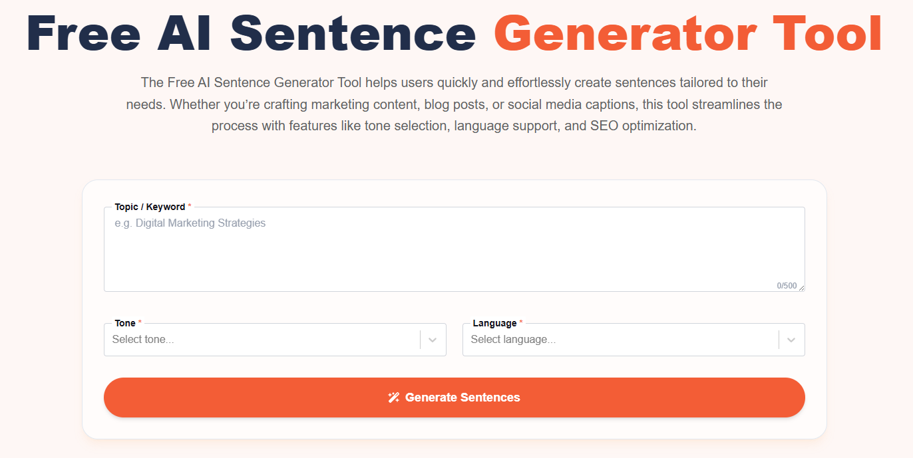Image resolution: width=913 pixels, height=458 pixels.
Task: Click the required asterisk beside Language
Action: [520, 320]
